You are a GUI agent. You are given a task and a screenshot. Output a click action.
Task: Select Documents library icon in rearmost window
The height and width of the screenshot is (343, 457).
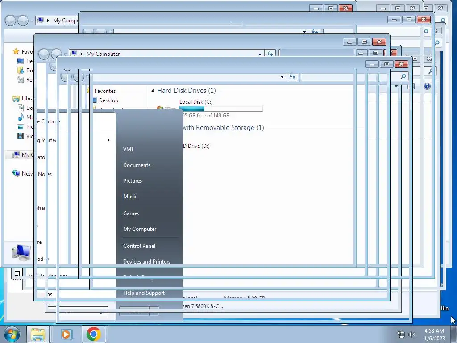coord(21,108)
